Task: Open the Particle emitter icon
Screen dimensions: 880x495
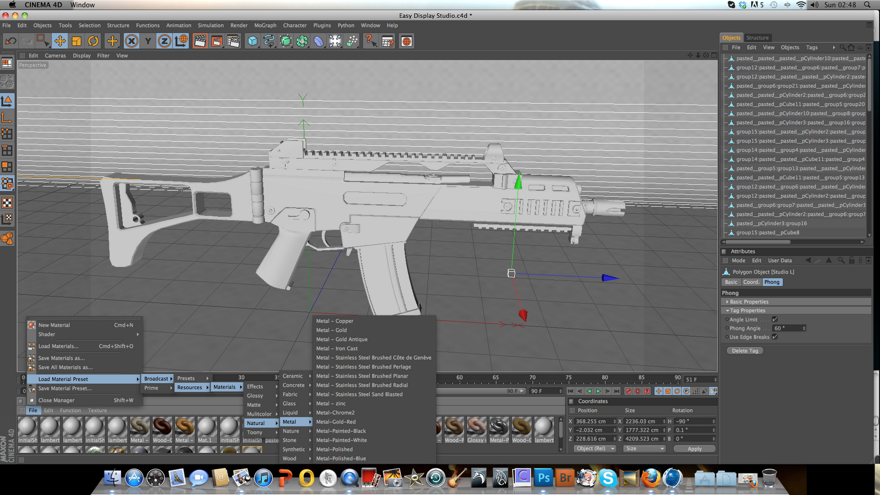Action: pos(352,41)
